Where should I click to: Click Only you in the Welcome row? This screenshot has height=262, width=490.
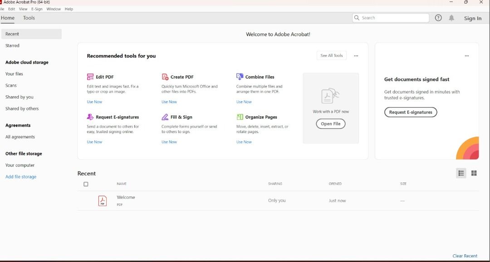(277, 201)
